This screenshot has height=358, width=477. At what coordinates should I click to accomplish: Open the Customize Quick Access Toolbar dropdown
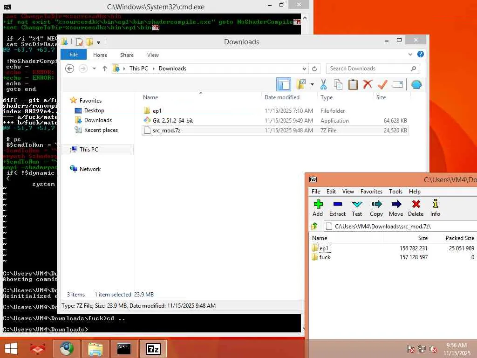98,42
